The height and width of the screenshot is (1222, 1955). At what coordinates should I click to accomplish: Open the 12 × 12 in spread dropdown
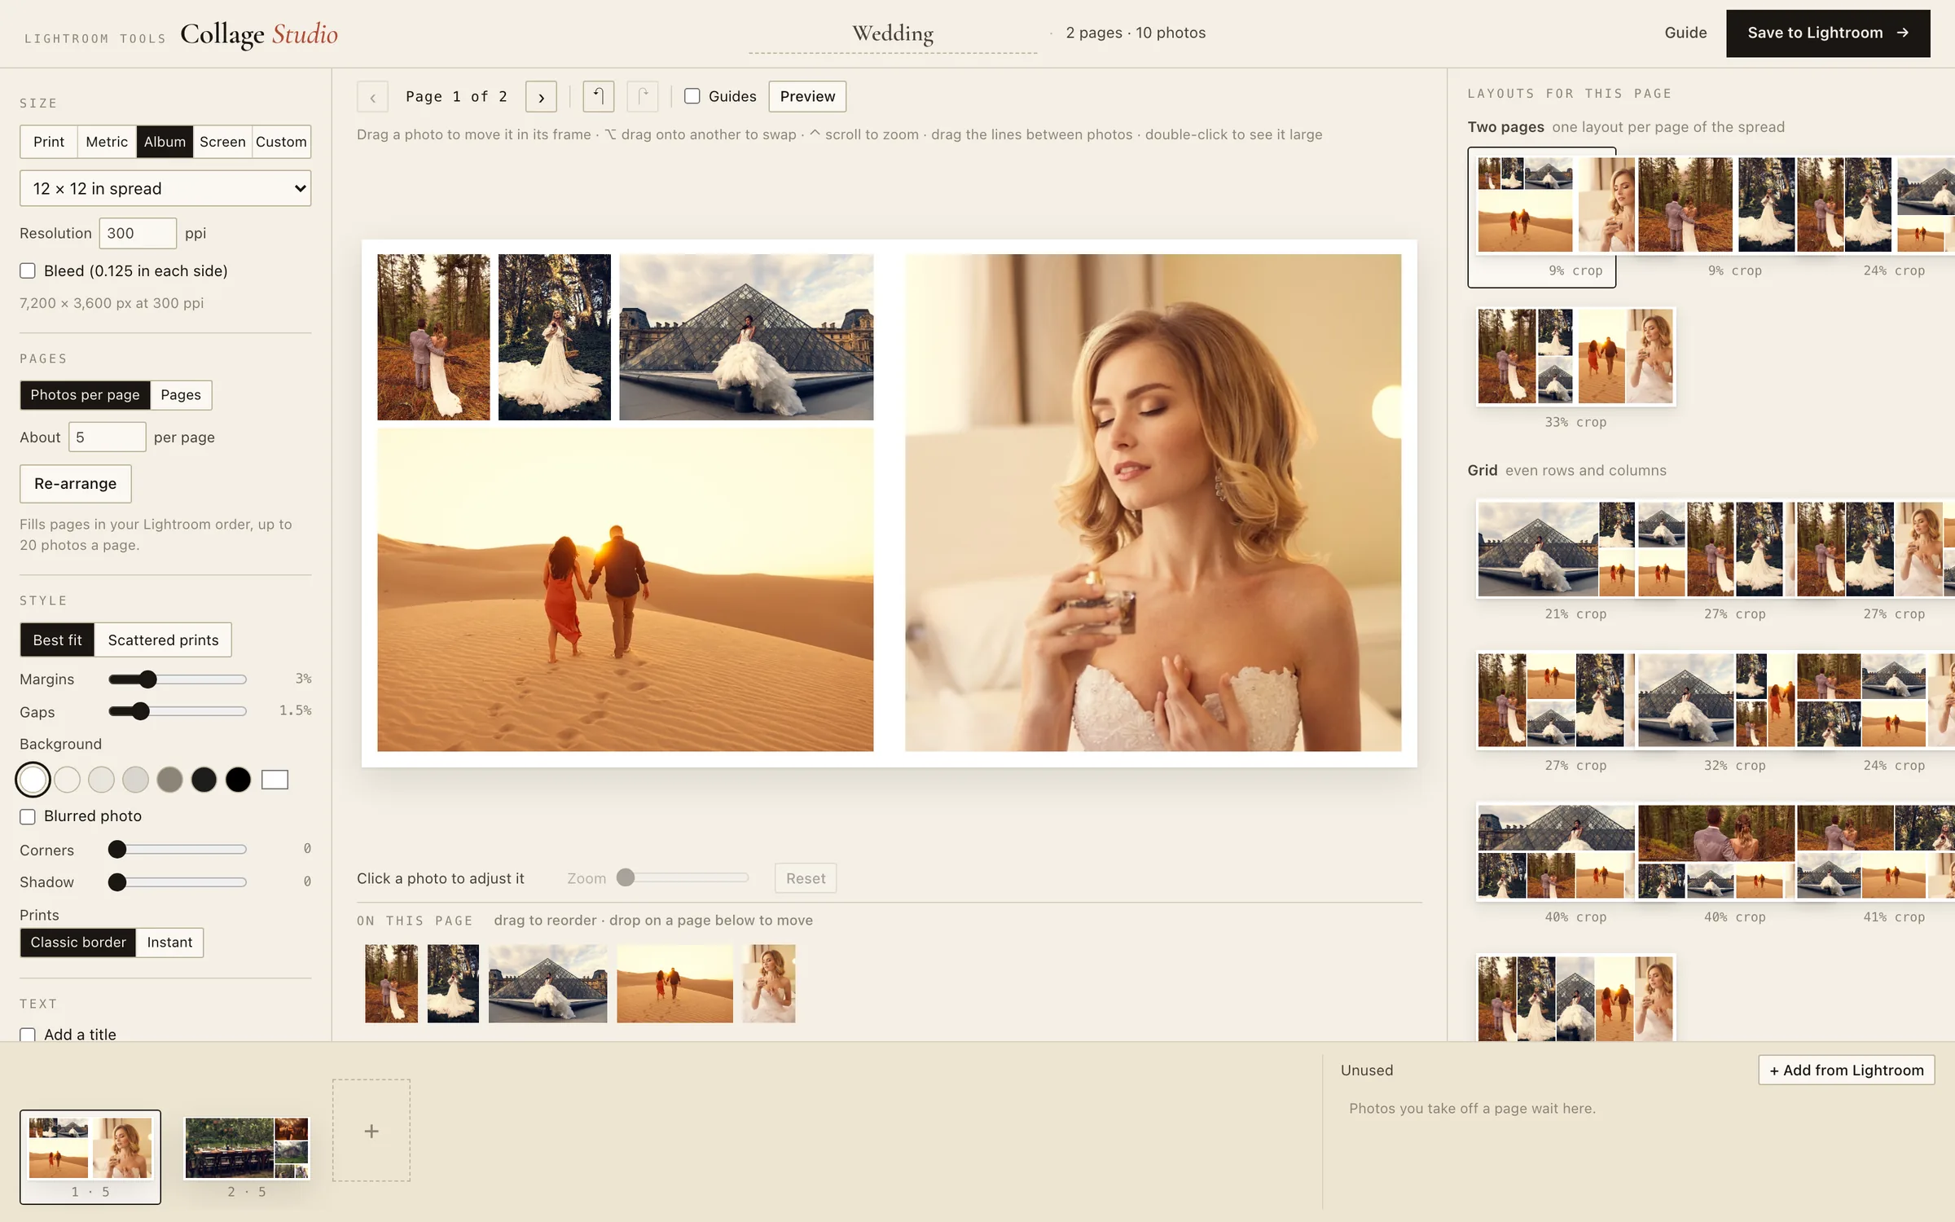[x=165, y=188]
